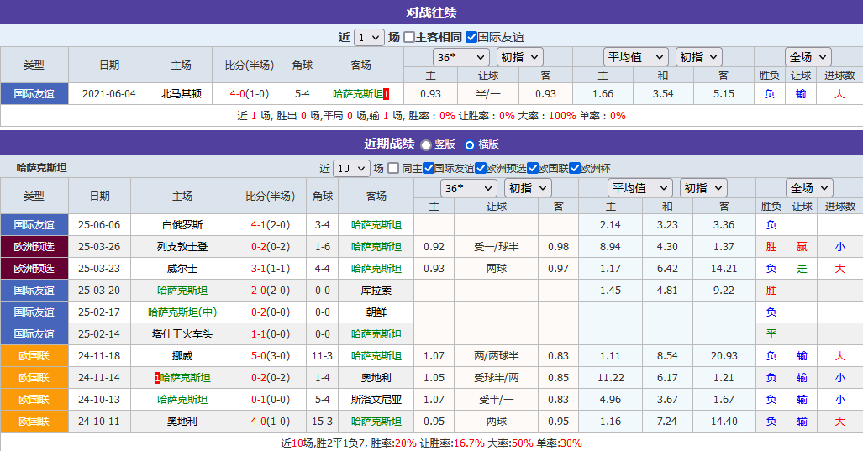Viewport: 863px width, 451px height.
Task: Click 库拉索 away team in 25-03-20 row
Action: [376, 291]
